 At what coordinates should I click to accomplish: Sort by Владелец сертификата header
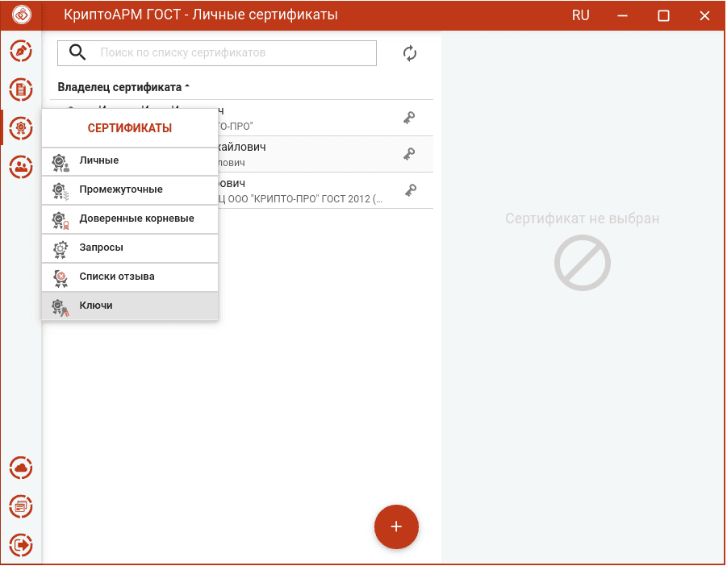pos(123,87)
